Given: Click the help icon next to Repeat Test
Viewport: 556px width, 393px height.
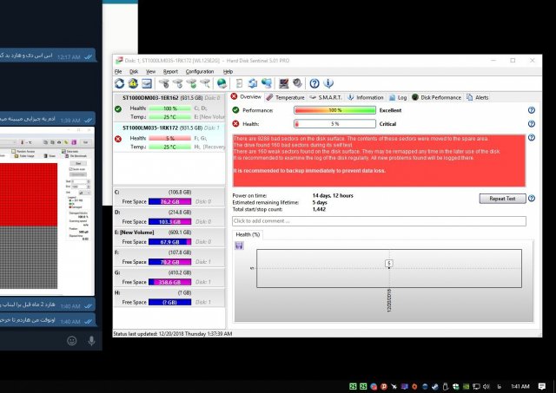Looking at the screenshot, I should [x=531, y=199].
